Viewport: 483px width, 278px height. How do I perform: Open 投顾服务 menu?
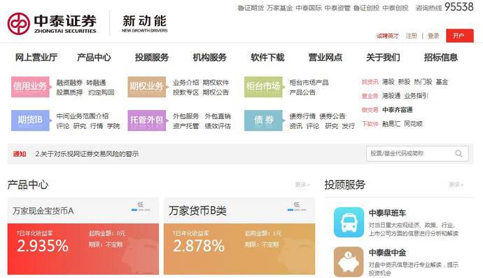152,57
